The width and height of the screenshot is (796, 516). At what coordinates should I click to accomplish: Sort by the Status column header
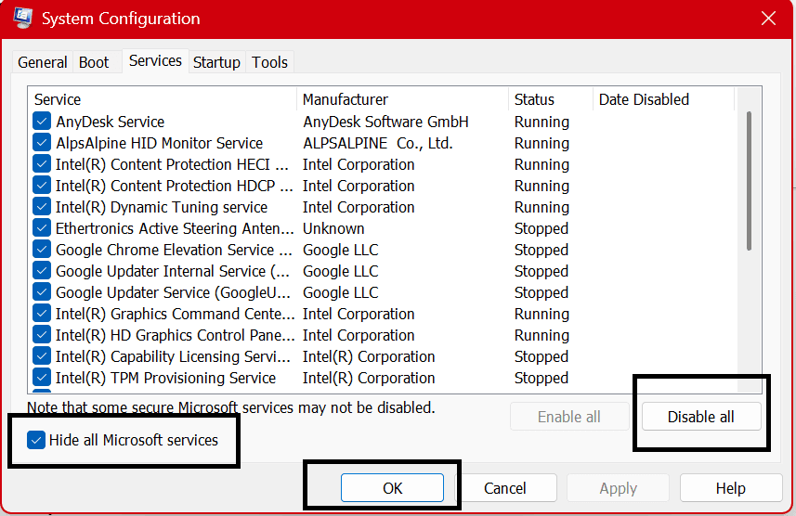point(551,99)
